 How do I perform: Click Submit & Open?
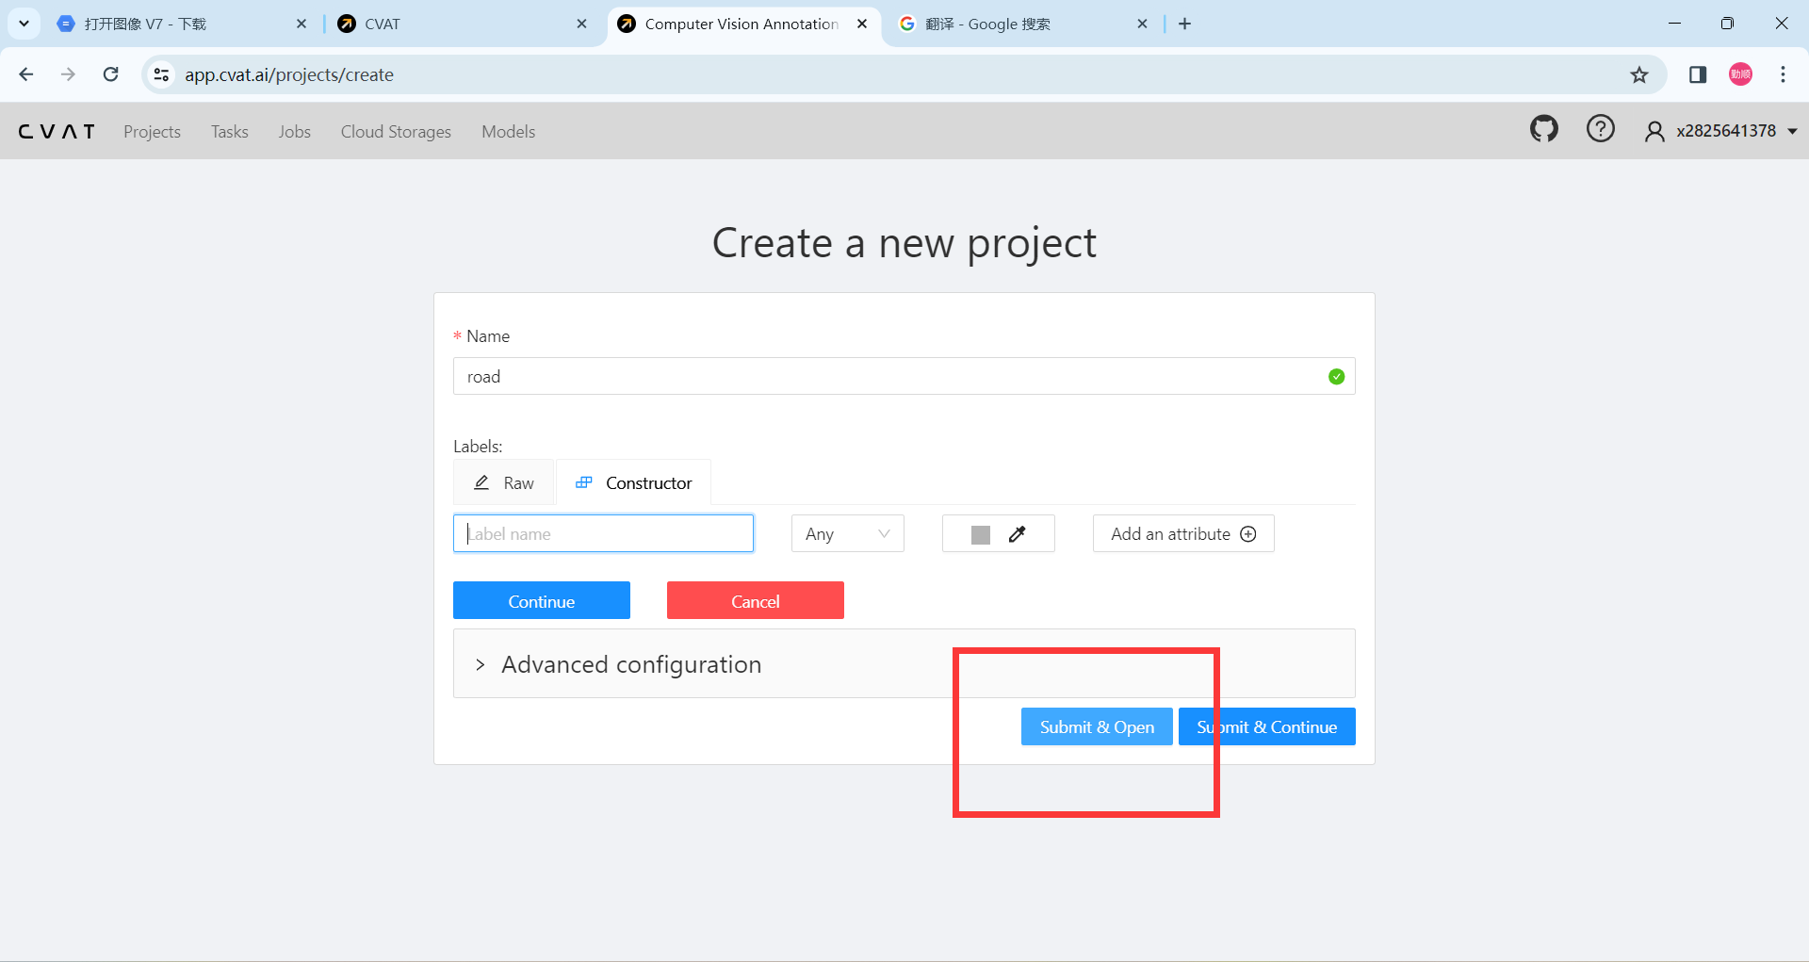tap(1097, 727)
